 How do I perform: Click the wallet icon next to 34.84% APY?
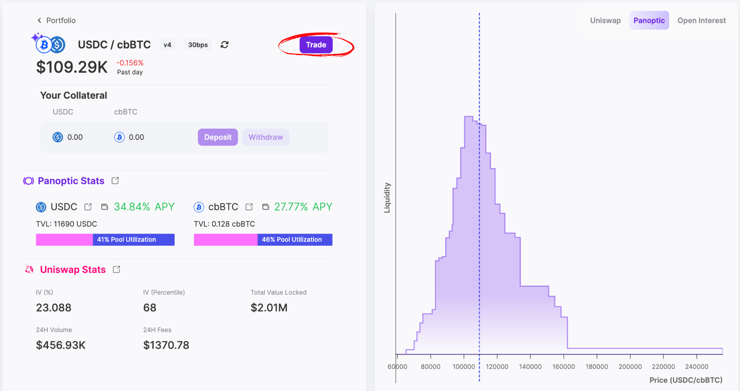click(105, 207)
